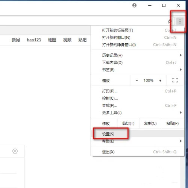Viewport: 188px width, 188px height.
Task: Choose 打印(P)... in the menu
Action: coord(138,91)
